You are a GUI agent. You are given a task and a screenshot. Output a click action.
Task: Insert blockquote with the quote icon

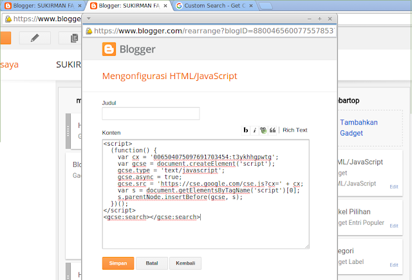[x=272, y=130]
